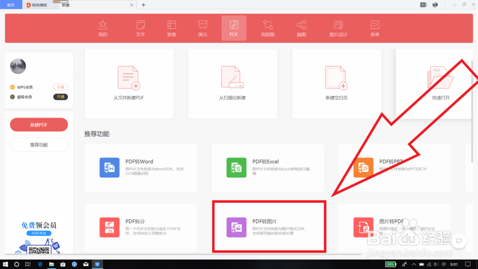Click the user avatar picture
The height and width of the screenshot is (269, 478).
point(18,66)
